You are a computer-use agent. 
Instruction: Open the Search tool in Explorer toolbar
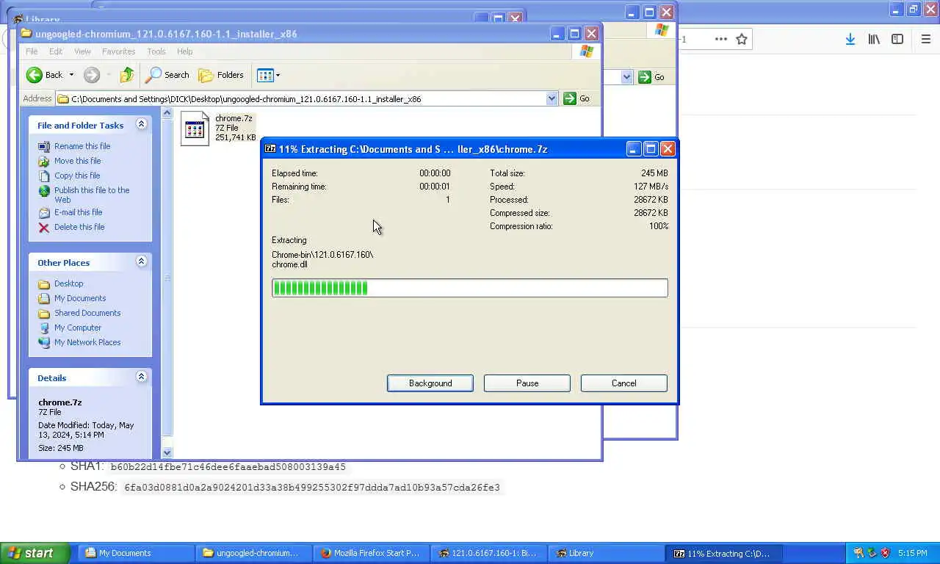pos(167,75)
